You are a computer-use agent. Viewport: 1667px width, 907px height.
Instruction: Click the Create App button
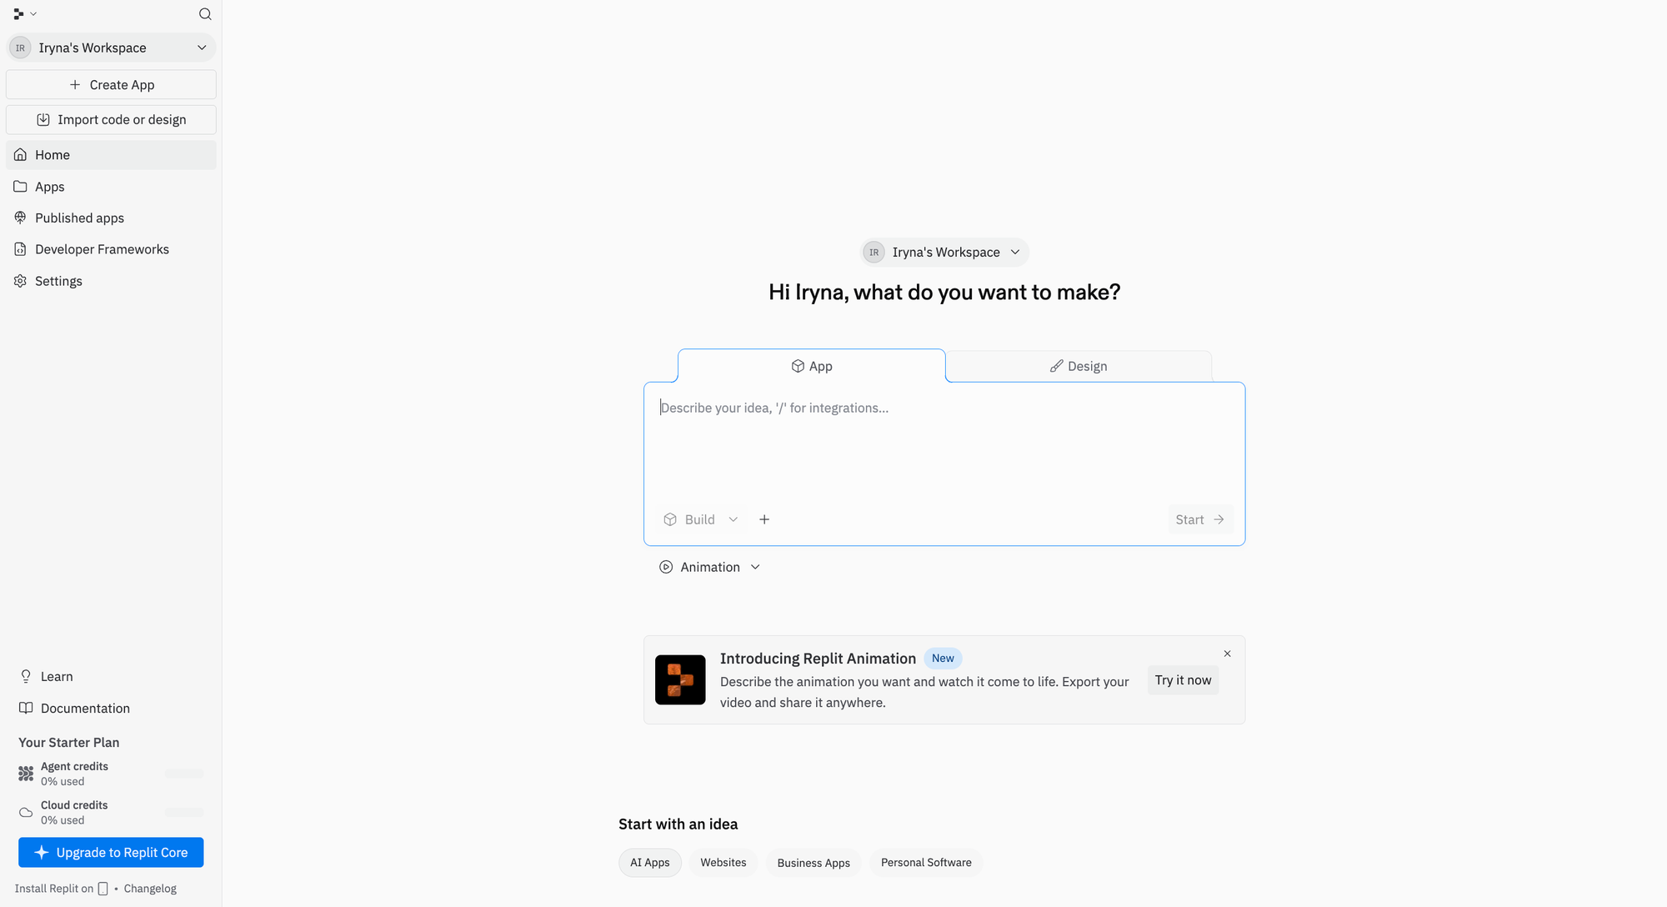pos(111,84)
